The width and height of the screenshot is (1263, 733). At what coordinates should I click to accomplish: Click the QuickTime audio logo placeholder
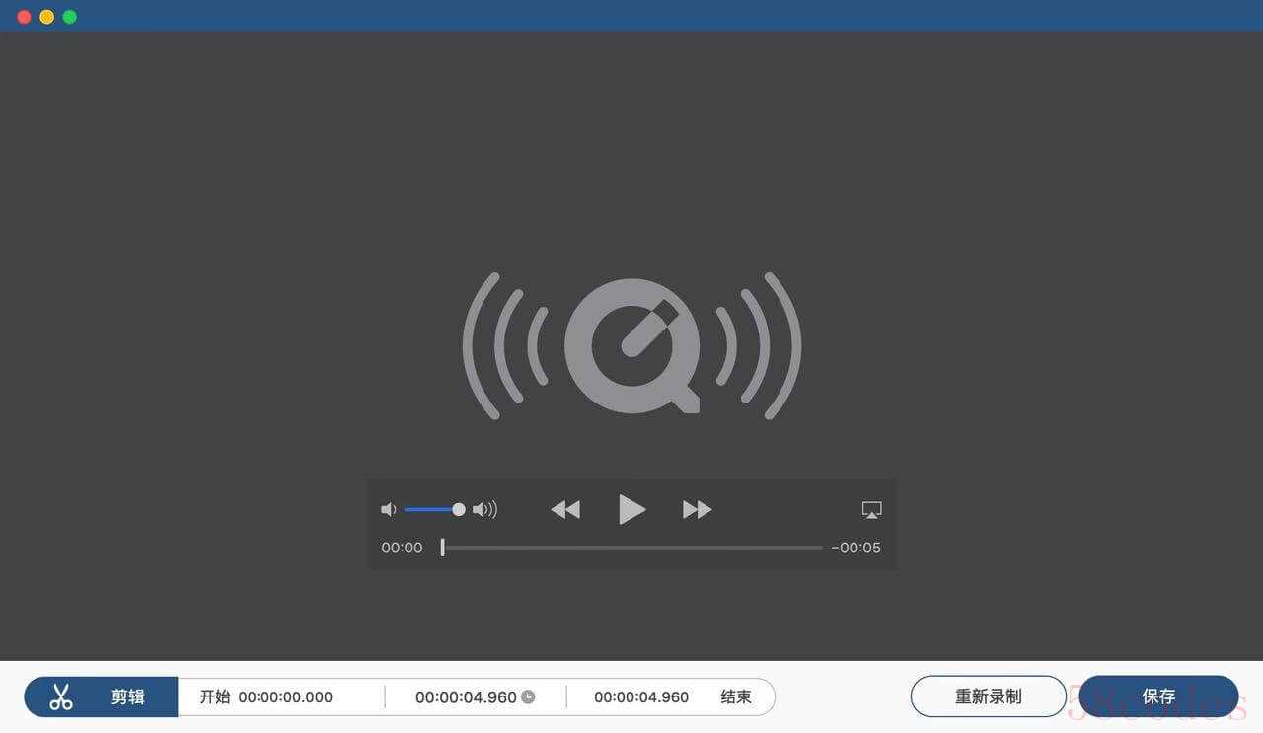tap(631, 345)
